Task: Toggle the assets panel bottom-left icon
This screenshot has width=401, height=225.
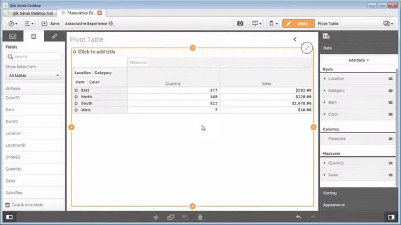Action: pos(9,217)
